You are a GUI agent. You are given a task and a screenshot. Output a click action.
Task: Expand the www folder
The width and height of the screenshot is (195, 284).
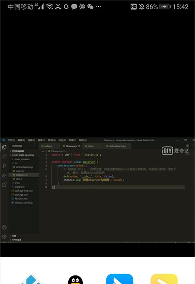click(x=24, y=183)
